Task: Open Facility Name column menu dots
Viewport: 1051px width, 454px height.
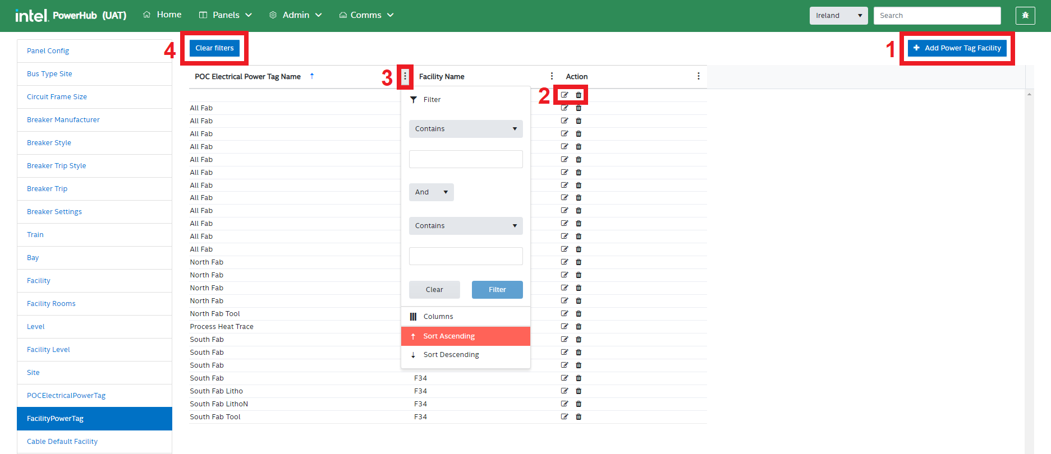Action: tap(552, 76)
